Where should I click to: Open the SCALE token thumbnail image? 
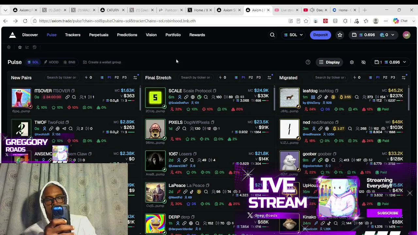click(155, 98)
